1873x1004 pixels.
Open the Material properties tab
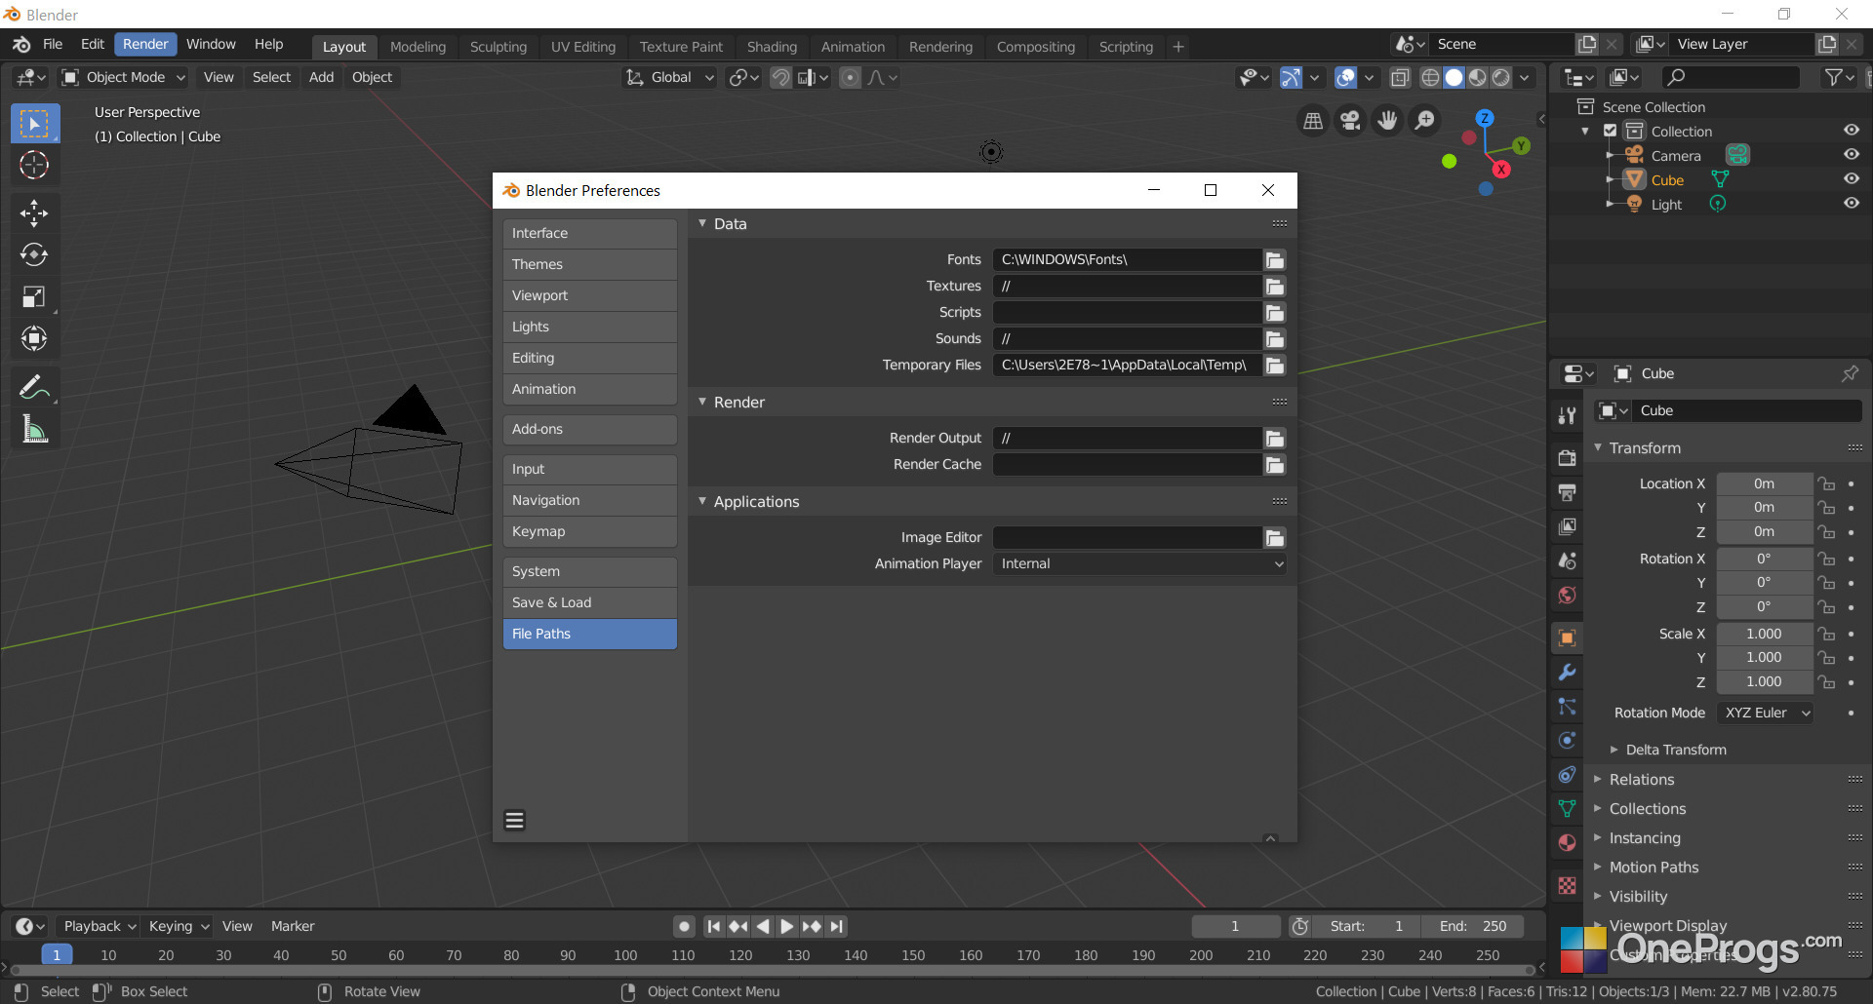(x=1567, y=843)
